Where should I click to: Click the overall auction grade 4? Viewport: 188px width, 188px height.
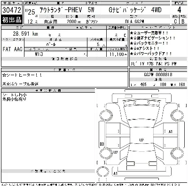pos(179,10)
